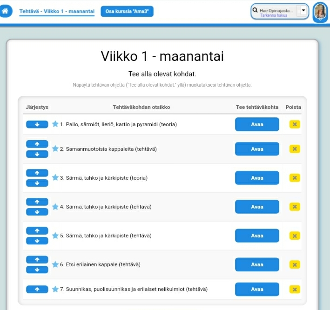
Task: Click the user profile avatar
Action: [320, 12]
